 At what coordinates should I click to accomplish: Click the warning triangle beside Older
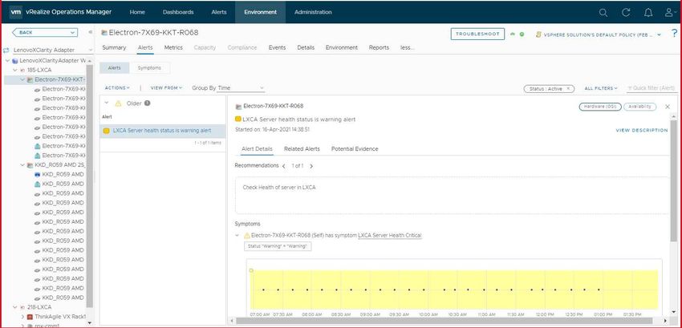pos(118,103)
